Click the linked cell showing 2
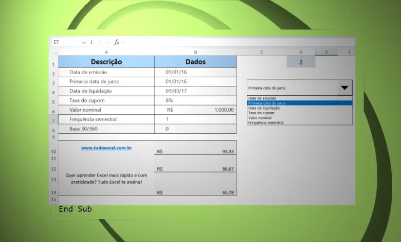Screen dimensions: 401x242 pyautogui.click(x=301, y=62)
